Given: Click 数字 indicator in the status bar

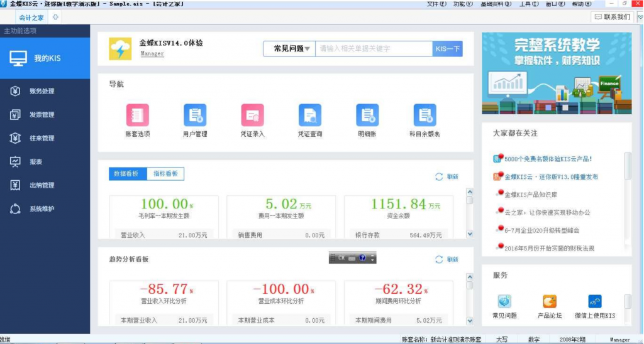Looking at the screenshot, I should pos(533,340).
